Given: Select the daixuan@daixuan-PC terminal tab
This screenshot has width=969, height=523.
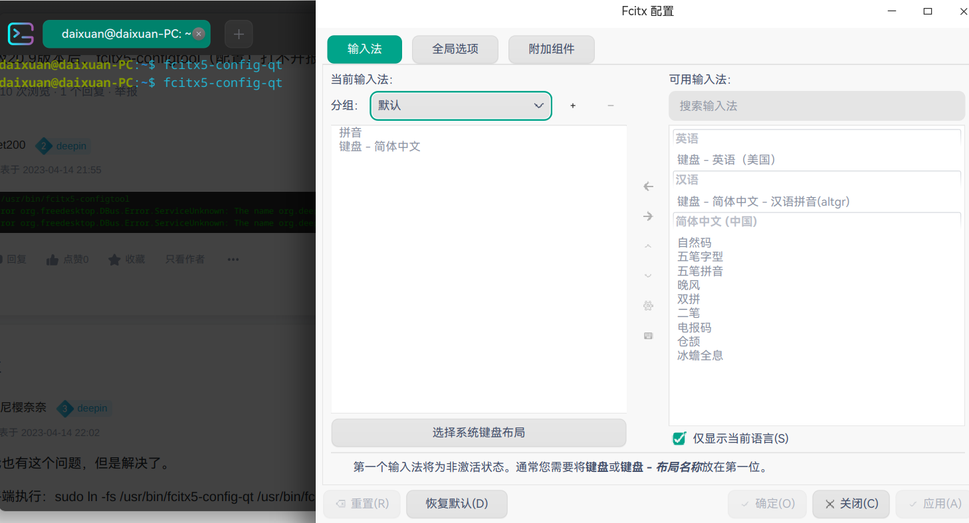Looking at the screenshot, I should [x=126, y=34].
